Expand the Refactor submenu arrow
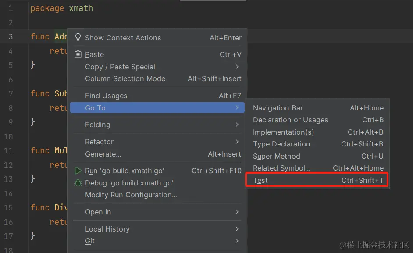Viewport: 413px width, 253px height. pos(237,142)
